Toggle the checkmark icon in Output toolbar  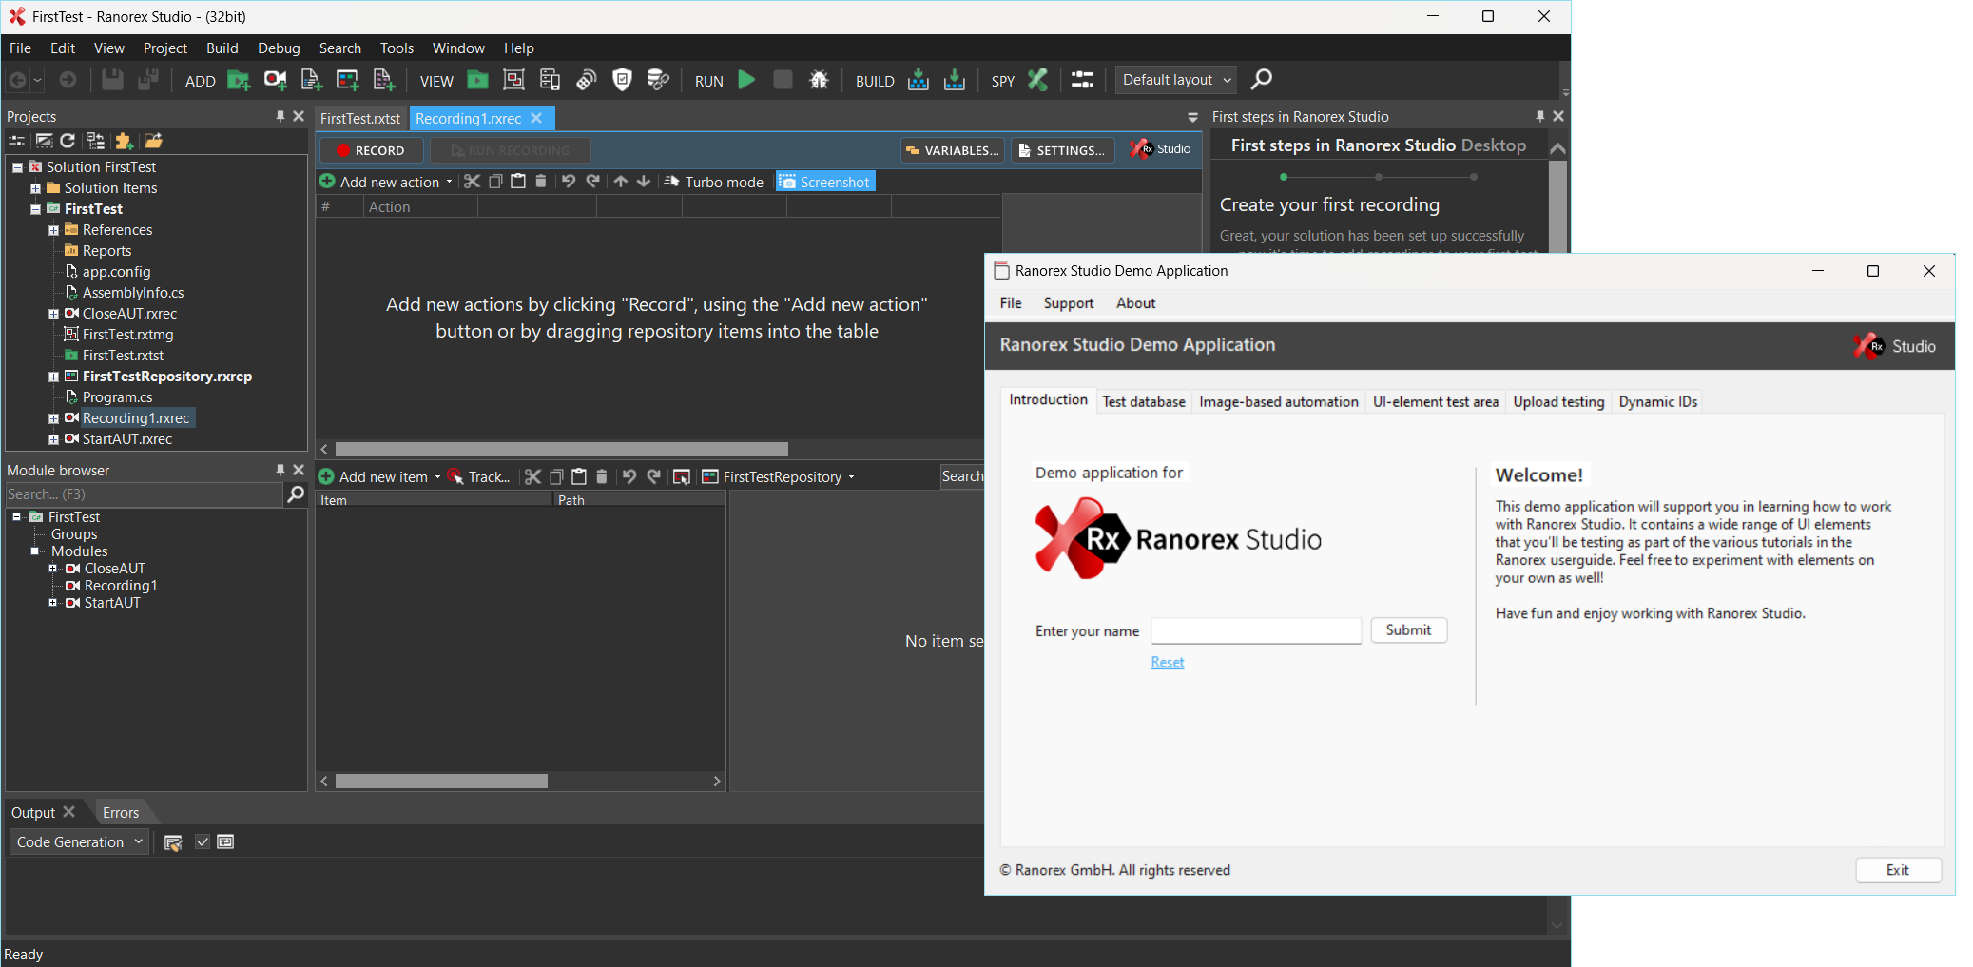coord(203,841)
